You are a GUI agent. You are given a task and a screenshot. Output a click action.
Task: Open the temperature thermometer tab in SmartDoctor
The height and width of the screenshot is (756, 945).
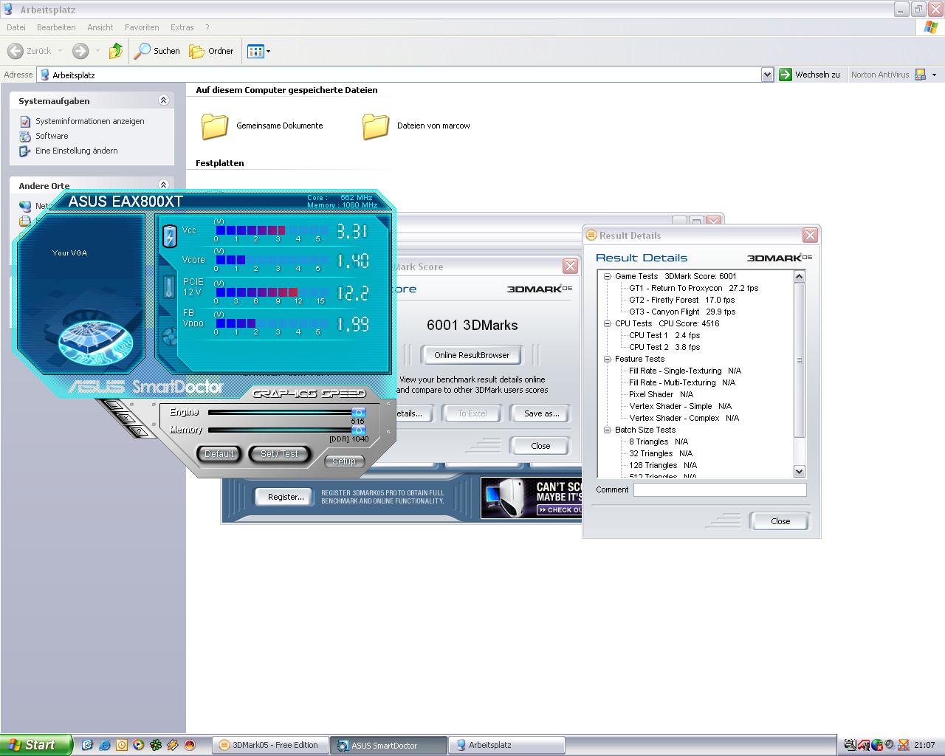(x=170, y=287)
